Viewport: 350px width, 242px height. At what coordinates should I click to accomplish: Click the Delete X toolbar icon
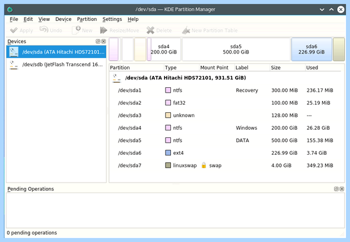150,30
